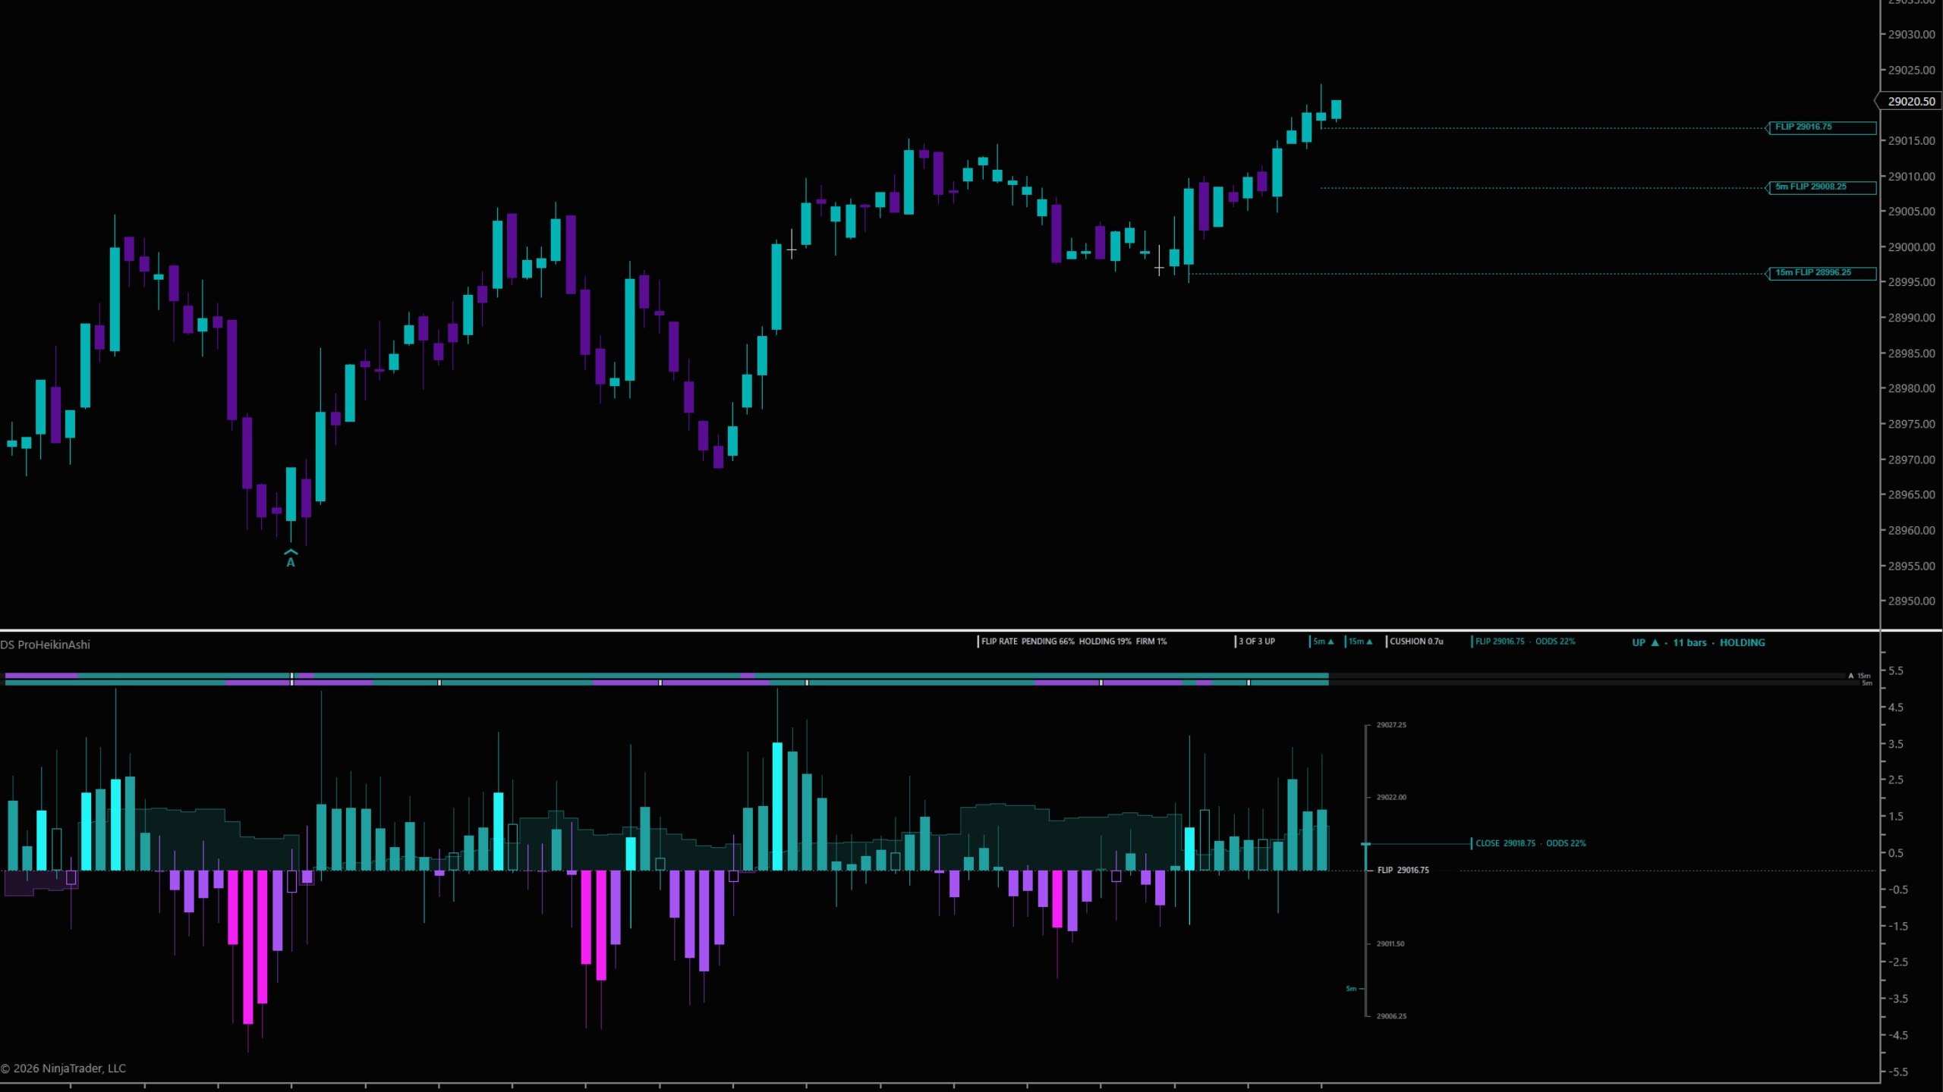Click the 29027.25 gauge top value

[1391, 725]
